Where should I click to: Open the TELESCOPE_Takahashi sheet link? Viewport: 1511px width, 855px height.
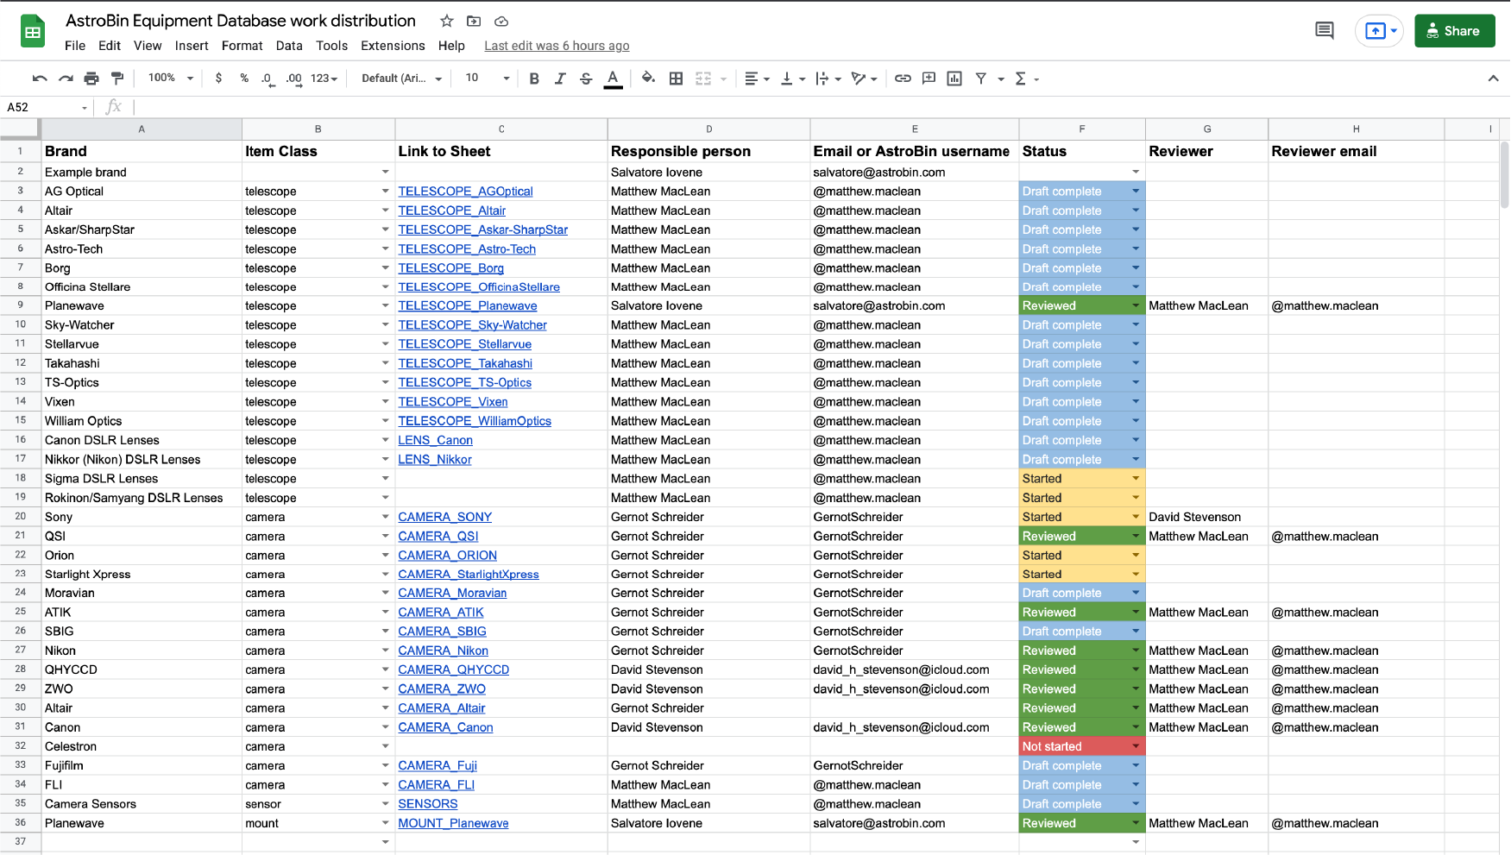464,363
